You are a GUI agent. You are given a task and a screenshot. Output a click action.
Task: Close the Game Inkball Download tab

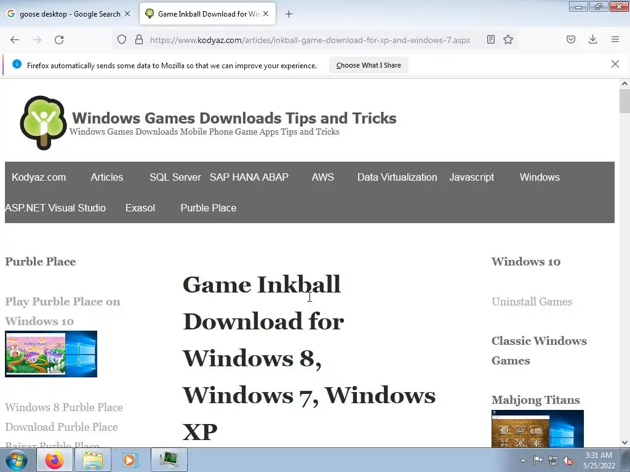(266, 14)
